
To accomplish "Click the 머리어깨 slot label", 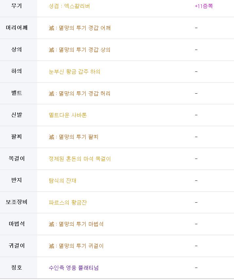I will [17, 28].
